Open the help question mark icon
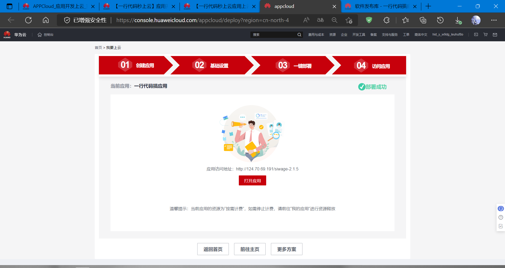505x268 pixels. tap(501, 217)
